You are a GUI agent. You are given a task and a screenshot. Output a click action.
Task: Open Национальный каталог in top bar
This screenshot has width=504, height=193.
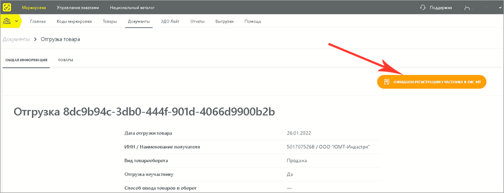[x=132, y=8]
